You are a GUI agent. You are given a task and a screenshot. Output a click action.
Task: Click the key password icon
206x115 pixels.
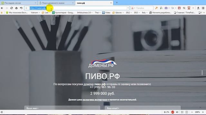coord(156,8)
